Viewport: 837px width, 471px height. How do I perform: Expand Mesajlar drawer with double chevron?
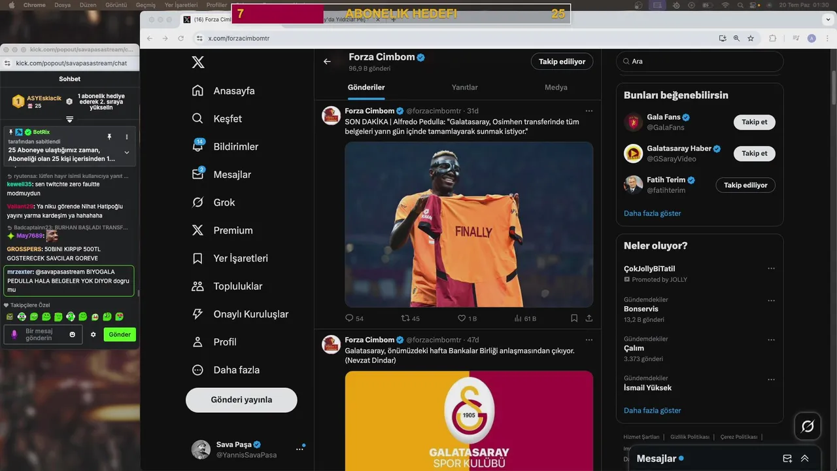[x=805, y=459]
